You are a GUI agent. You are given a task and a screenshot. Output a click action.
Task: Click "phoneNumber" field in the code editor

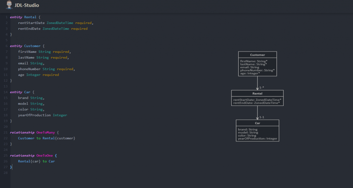[29, 69]
